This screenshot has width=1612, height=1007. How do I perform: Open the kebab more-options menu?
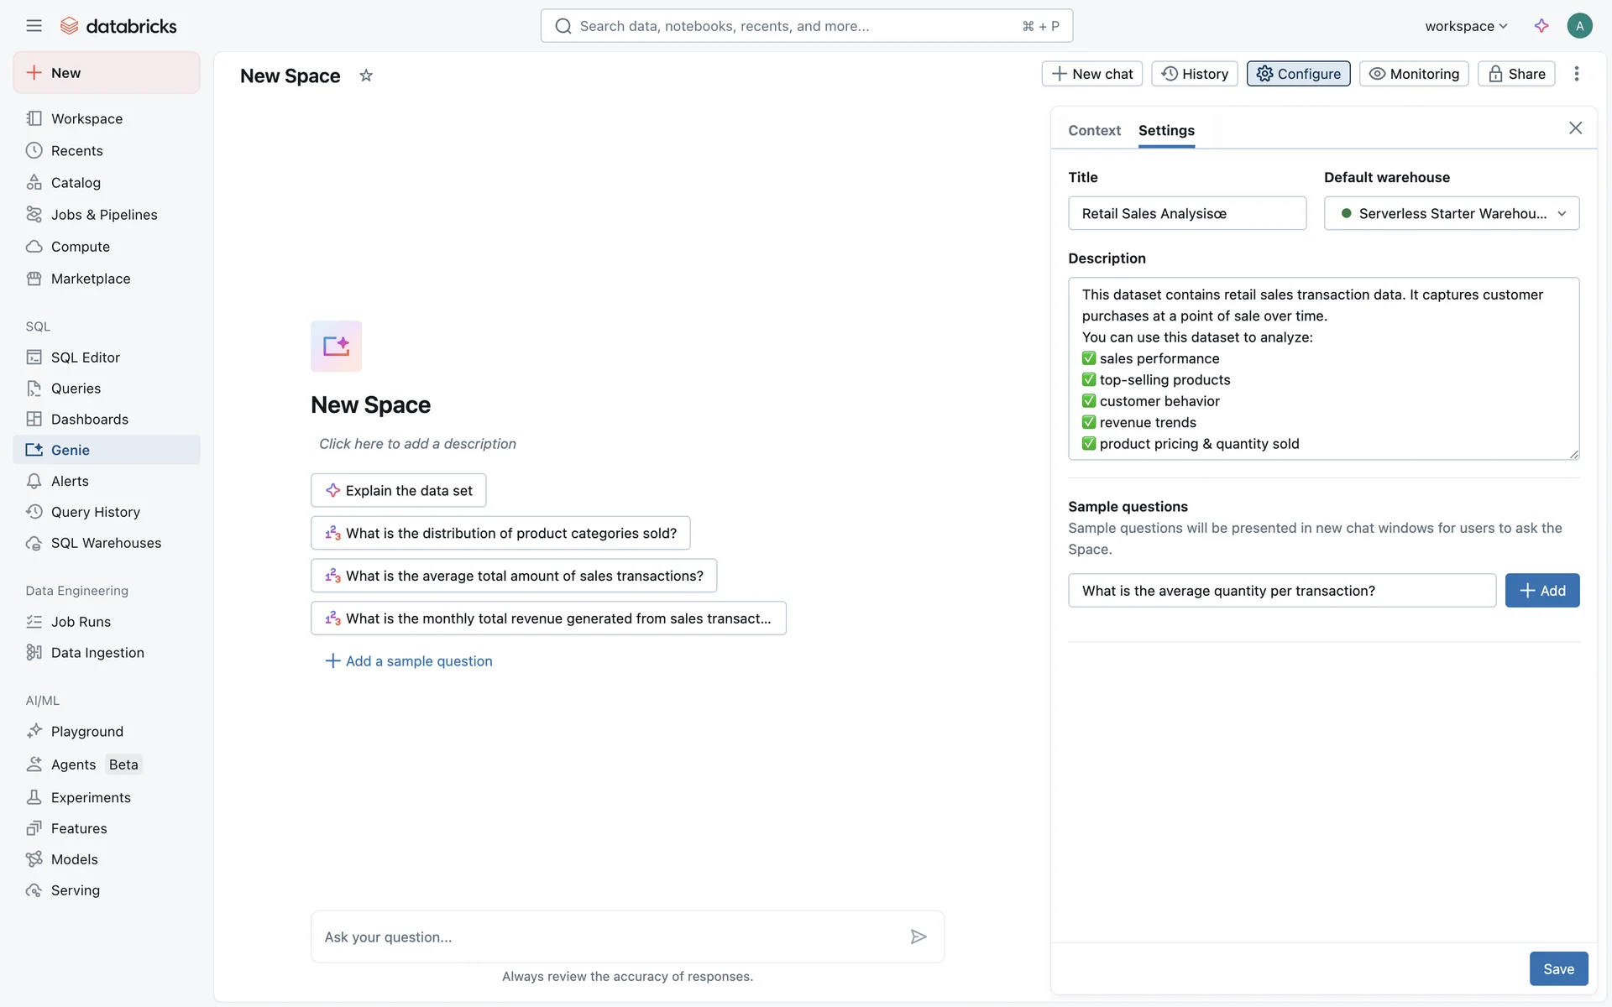pyautogui.click(x=1577, y=74)
